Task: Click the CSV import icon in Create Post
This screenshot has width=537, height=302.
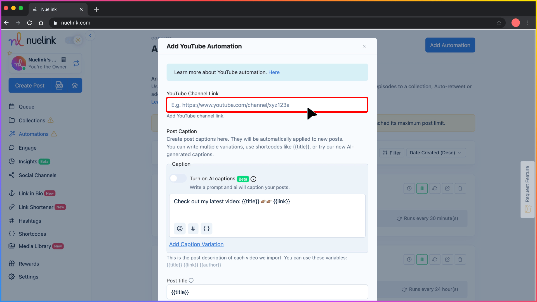Action: 59,86
